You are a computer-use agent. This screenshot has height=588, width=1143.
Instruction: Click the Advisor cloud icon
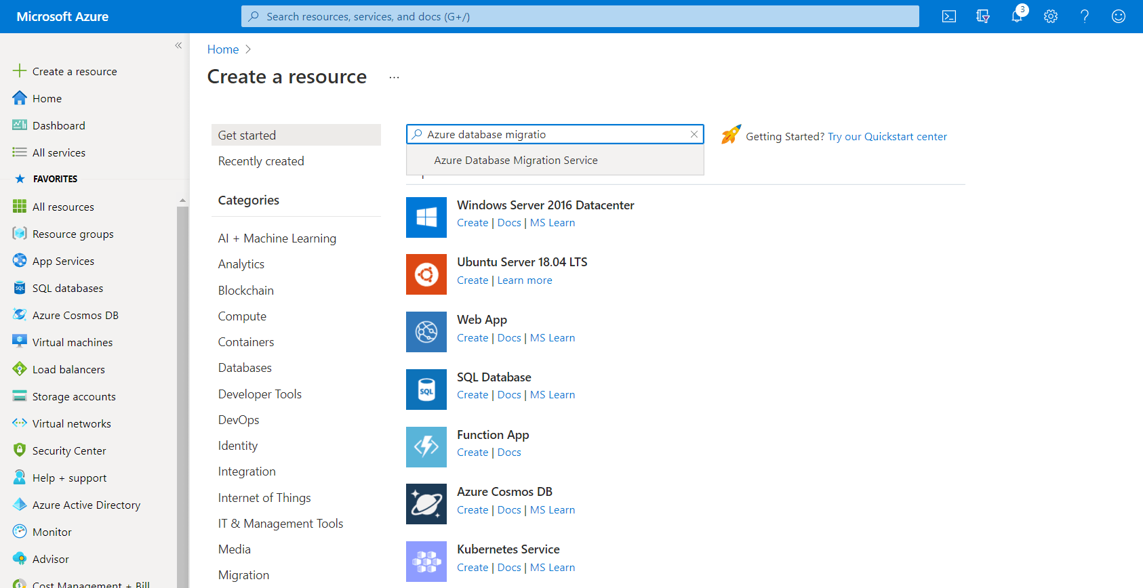[20, 559]
